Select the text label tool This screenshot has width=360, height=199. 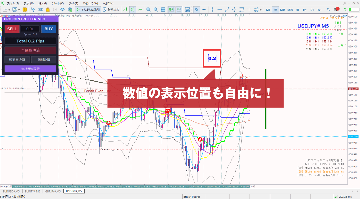tap(249, 10)
